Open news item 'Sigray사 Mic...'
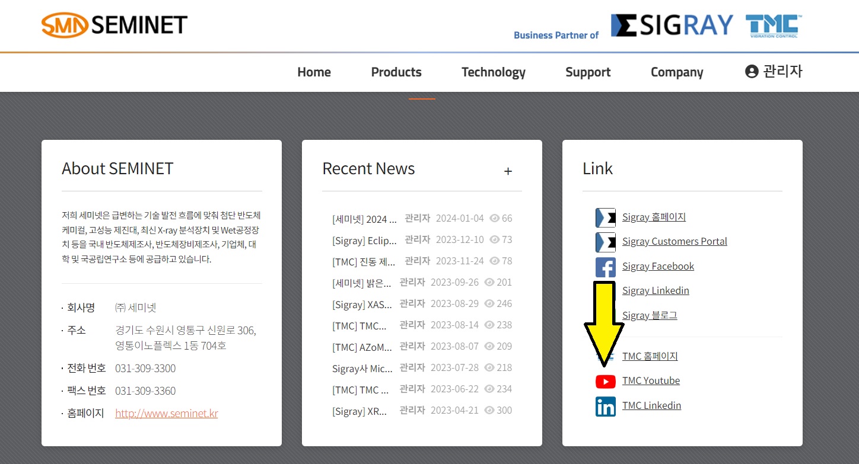Viewport: 859px width, 464px height. pos(362,368)
